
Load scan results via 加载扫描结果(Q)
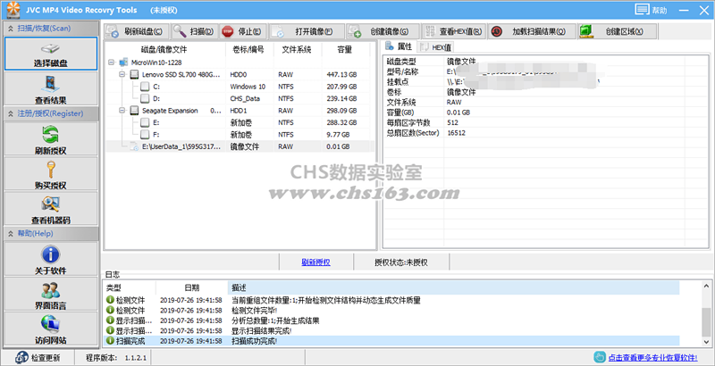[532, 31]
